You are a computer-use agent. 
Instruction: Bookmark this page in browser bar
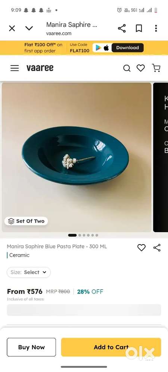139,28
